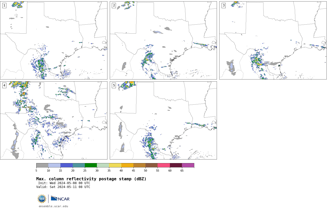Click the Valid: Sat 2024-05-11 08 UTC text
Image resolution: width=329 pixels, height=209 pixels.
[x=63, y=187]
